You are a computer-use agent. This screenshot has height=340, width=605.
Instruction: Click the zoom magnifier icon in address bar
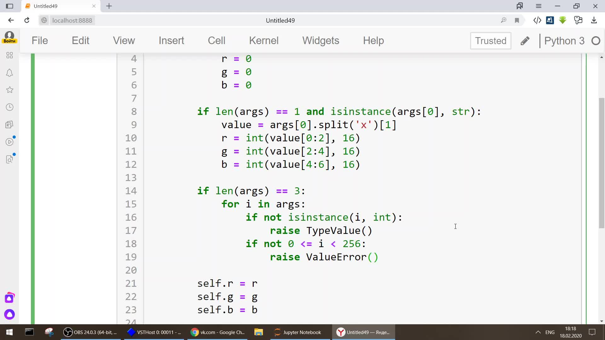(504, 20)
